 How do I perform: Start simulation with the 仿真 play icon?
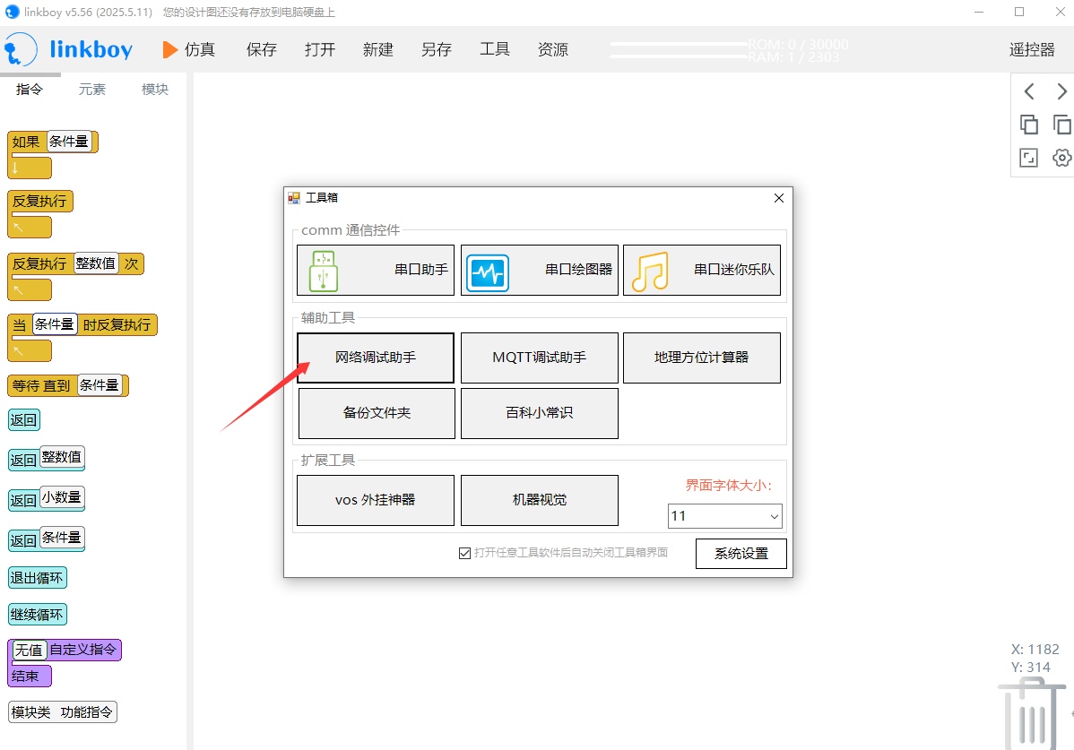(x=169, y=49)
